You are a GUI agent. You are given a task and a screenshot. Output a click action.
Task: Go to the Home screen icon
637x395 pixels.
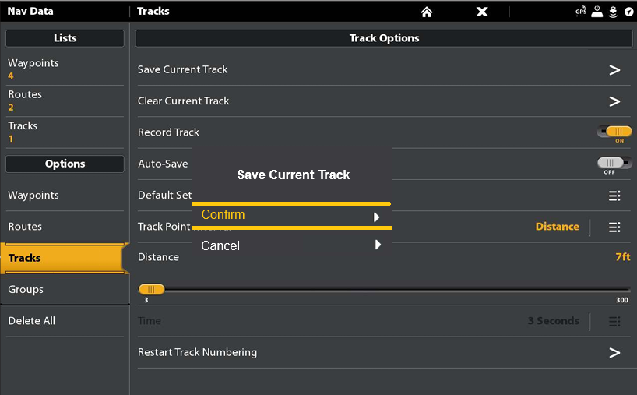point(426,12)
